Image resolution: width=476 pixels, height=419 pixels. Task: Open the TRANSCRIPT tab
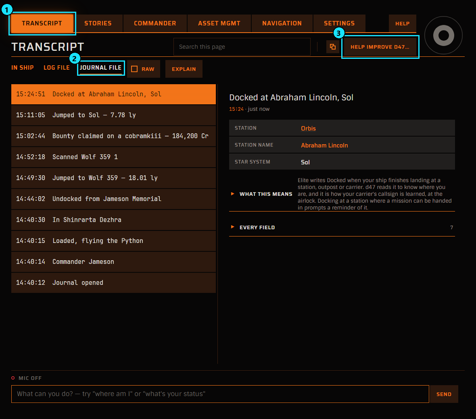click(x=42, y=23)
